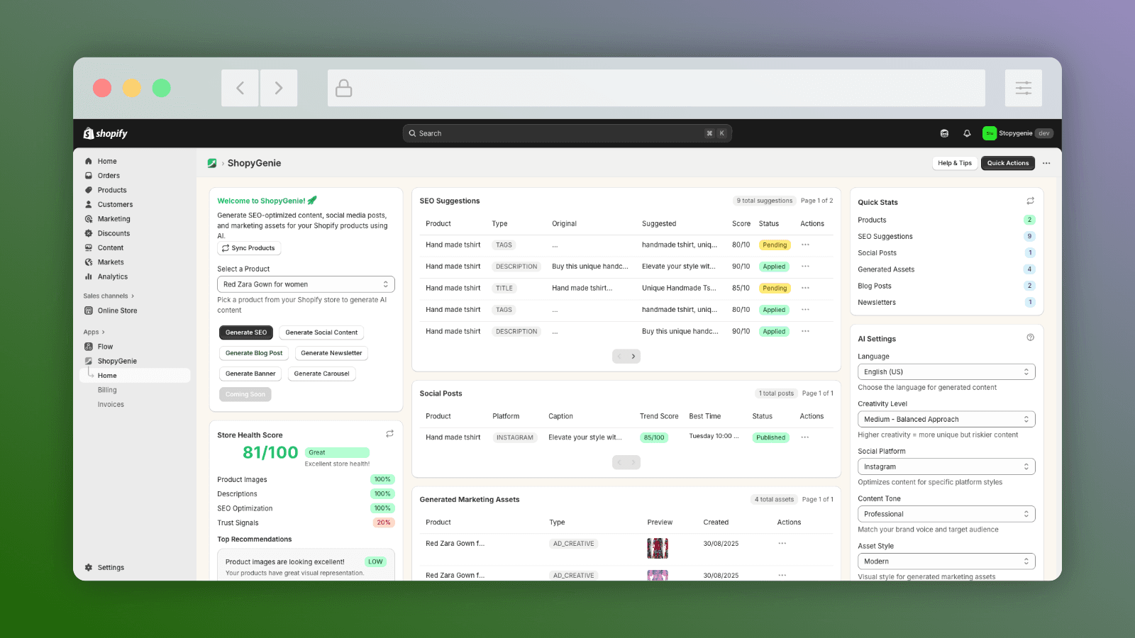
Task: Open Help & Tips
Action: point(955,163)
